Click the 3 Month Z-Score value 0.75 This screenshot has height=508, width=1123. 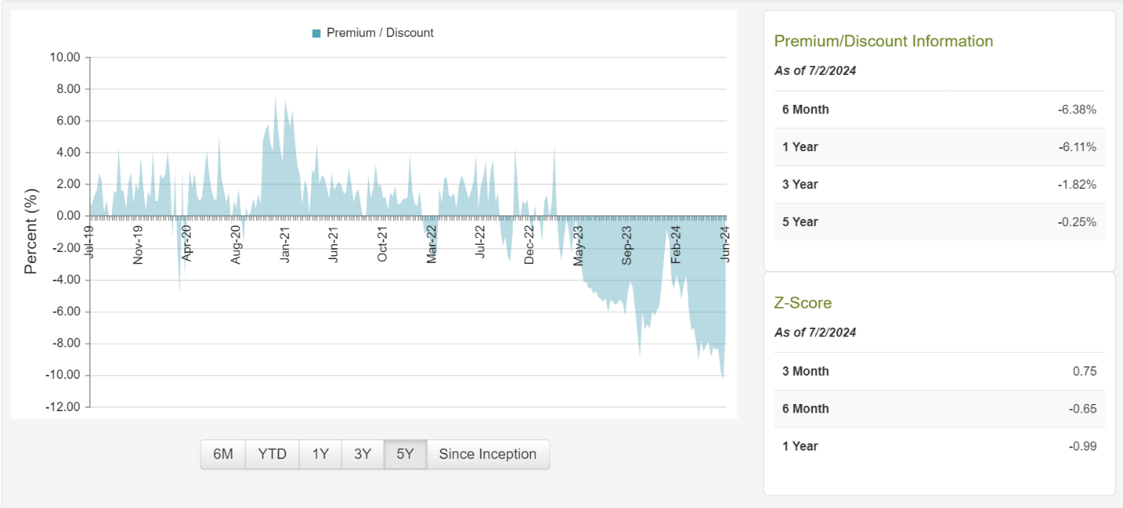tap(1086, 371)
